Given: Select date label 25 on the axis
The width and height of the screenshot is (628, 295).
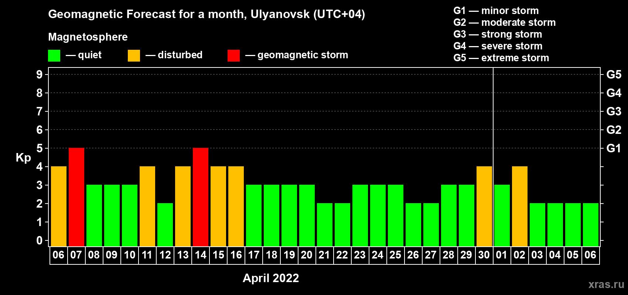Looking at the screenshot, I should pos(395,255).
